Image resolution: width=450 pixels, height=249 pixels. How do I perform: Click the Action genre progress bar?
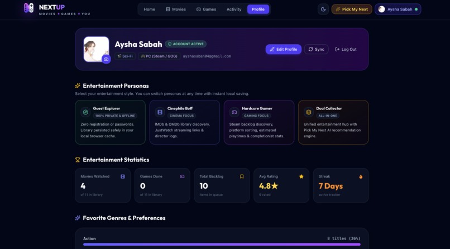pos(222,245)
